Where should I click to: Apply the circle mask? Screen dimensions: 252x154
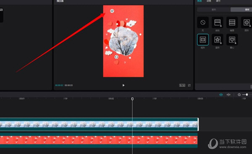tap(247, 22)
